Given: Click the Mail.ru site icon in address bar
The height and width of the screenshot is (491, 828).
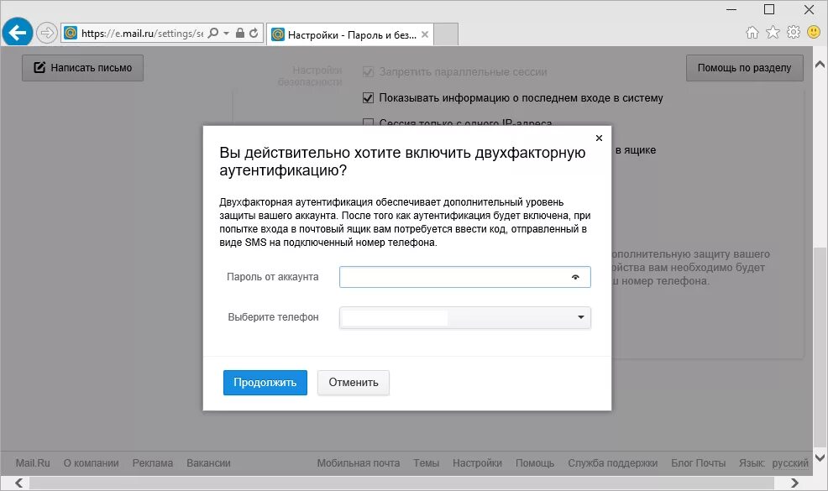Looking at the screenshot, I should click(x=71, y=34).
